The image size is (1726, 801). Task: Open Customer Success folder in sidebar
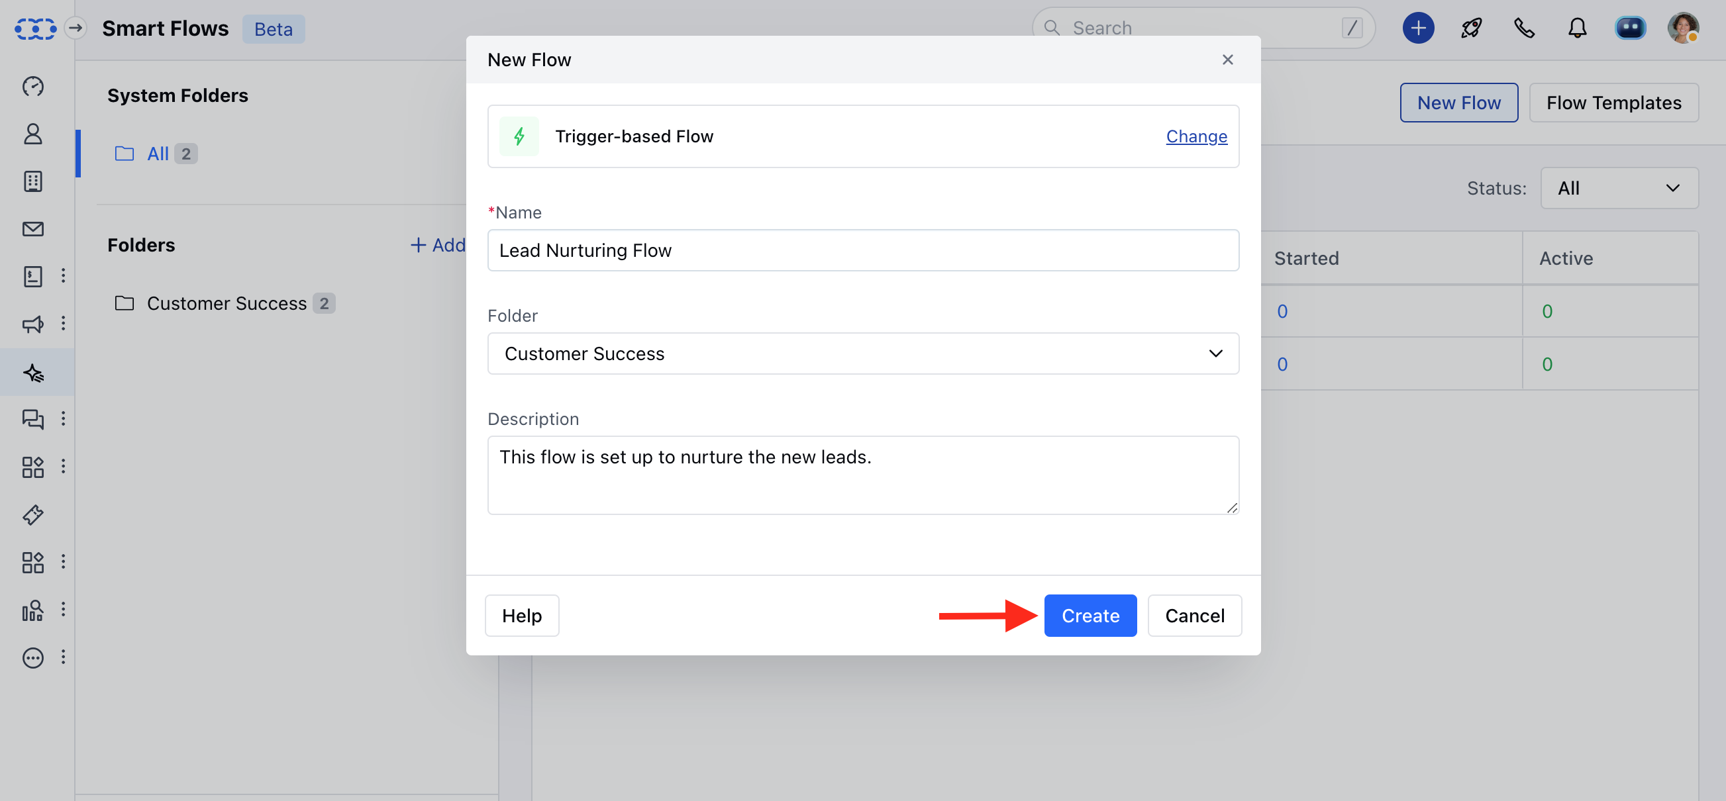[x=226, y=303]
